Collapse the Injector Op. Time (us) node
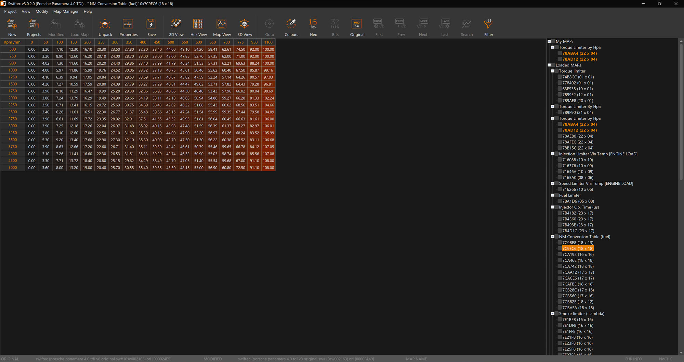 coord(552,207)
